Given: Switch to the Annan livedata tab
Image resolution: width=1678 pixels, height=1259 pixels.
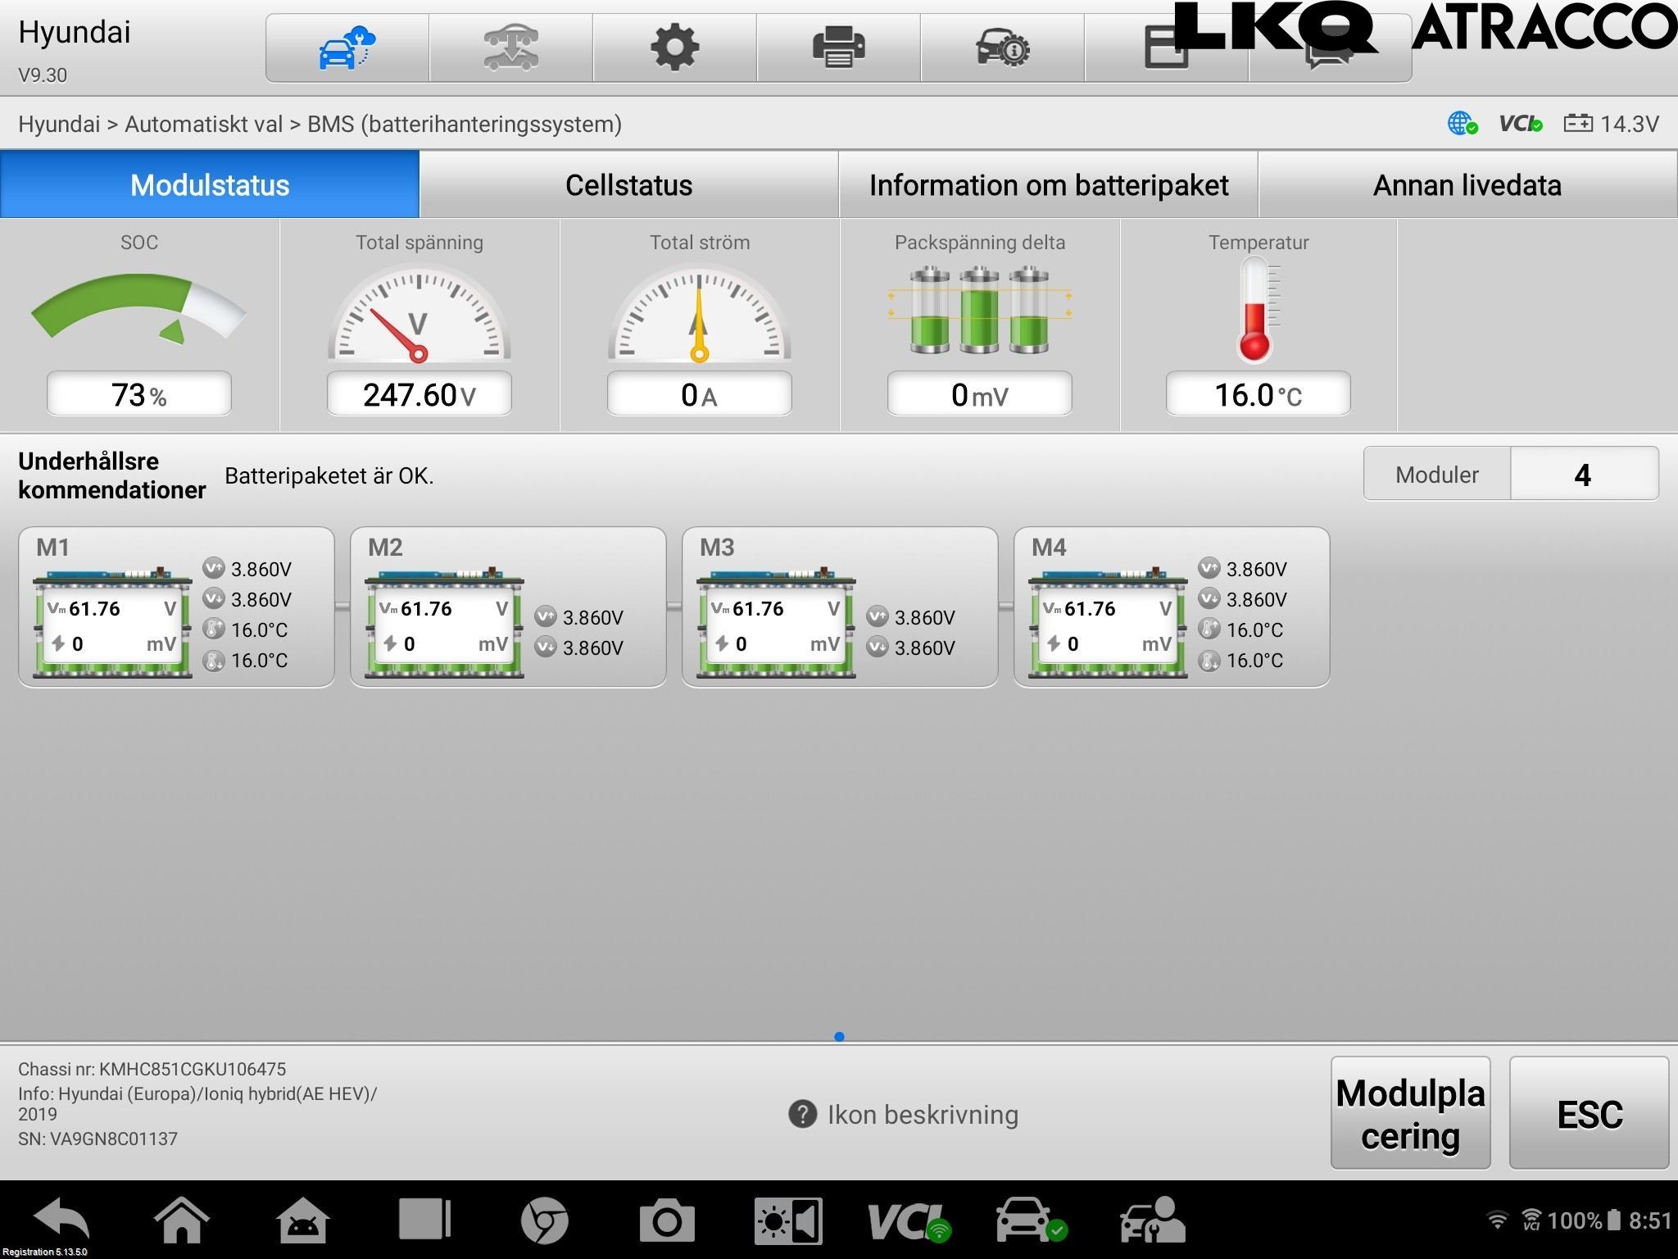Looking at the screenshot, I should [1467, 184].
